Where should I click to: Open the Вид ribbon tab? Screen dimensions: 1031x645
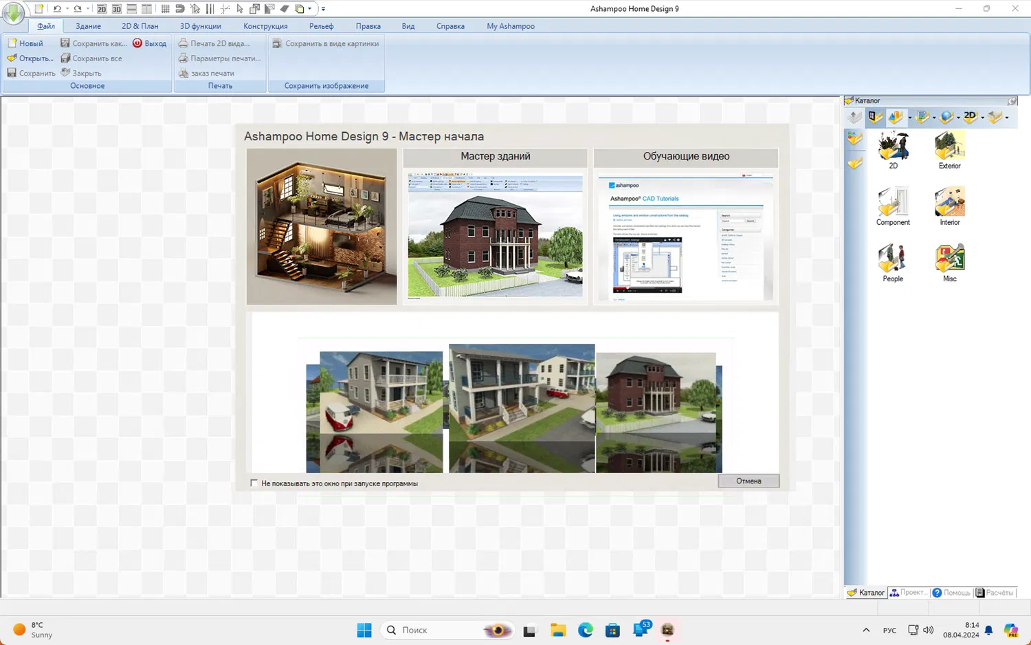pyautogui.click(x=408, y=26)
